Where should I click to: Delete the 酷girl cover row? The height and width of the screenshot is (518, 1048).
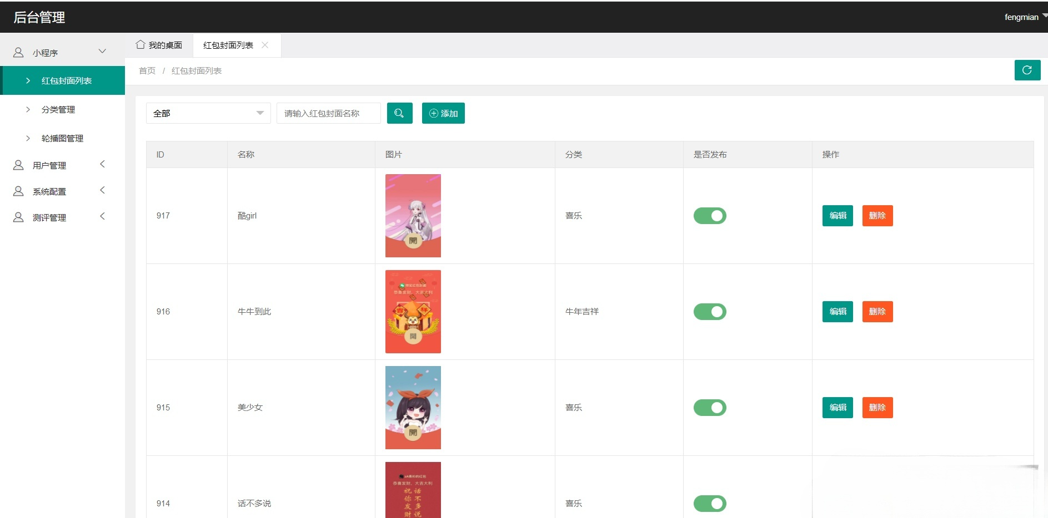(x=877, y=216)
